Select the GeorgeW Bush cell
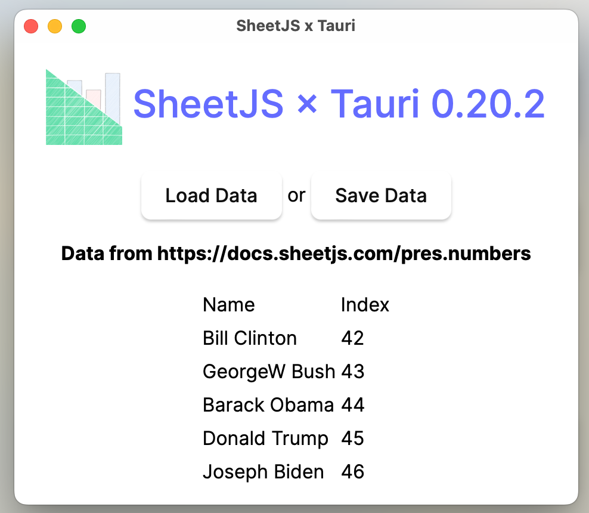This screenshot has height=513, width=589. 269,372
